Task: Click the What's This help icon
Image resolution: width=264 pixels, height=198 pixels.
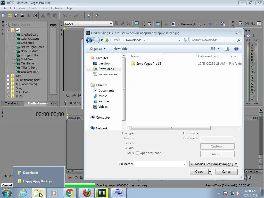Action: coord(97,15)
